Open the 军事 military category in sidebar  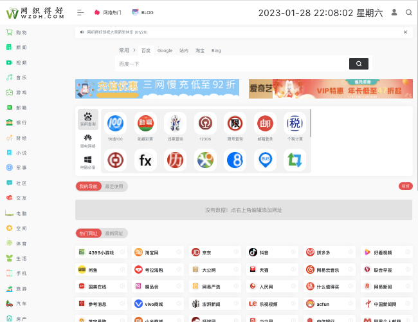16,167
